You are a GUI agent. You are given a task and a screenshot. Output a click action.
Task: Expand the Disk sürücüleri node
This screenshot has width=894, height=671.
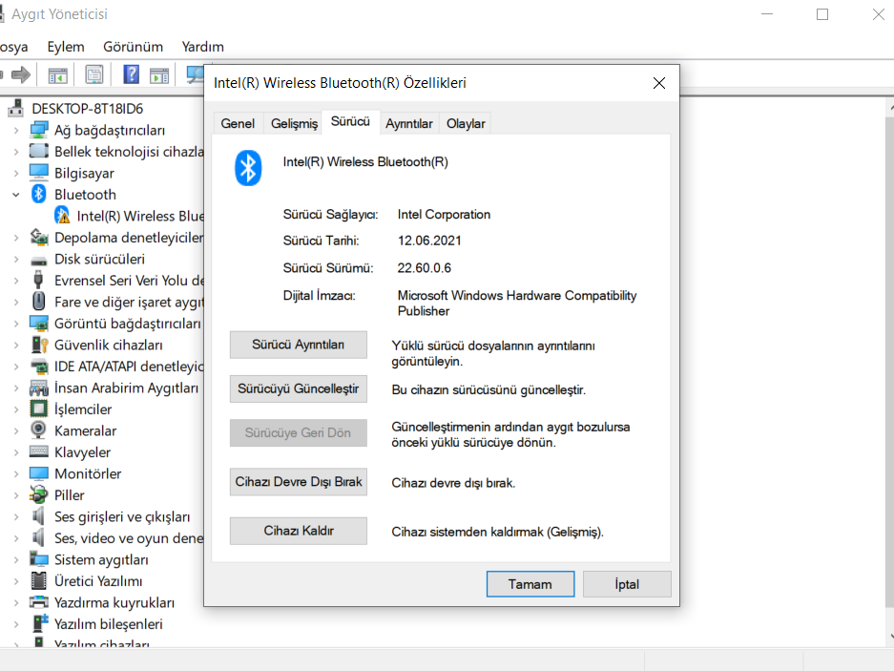tap(16, 259)
